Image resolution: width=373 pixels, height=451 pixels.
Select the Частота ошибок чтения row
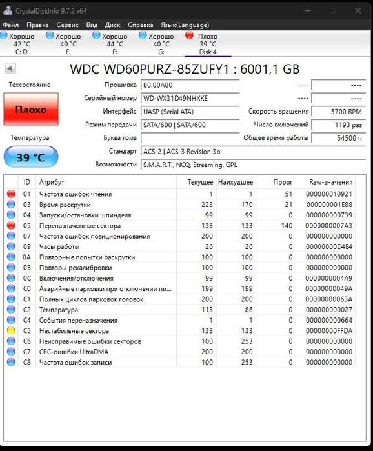click(180, 194)
